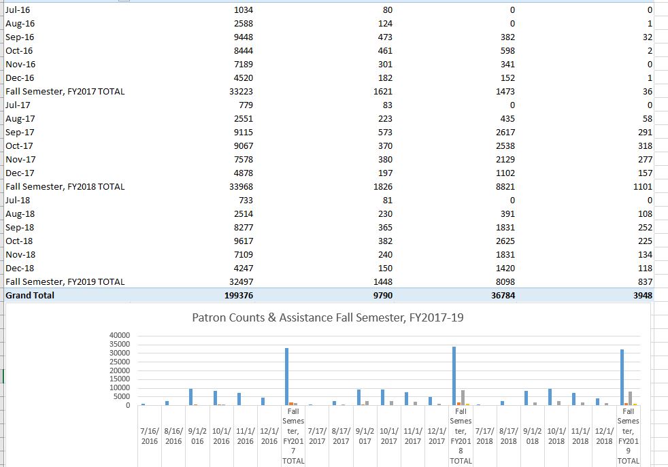This screenshot has height=467, width=668.
Task: Click the cell showing 1621
Action: coord(382,92)
